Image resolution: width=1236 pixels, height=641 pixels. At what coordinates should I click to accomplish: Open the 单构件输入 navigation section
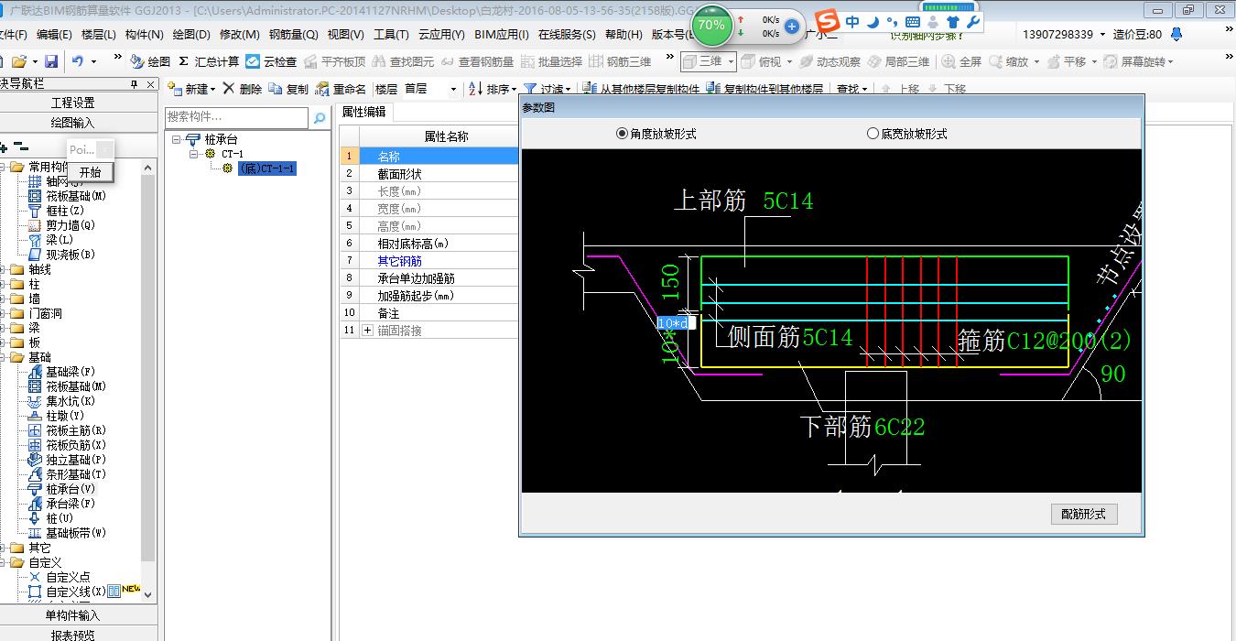click(73, 615)
